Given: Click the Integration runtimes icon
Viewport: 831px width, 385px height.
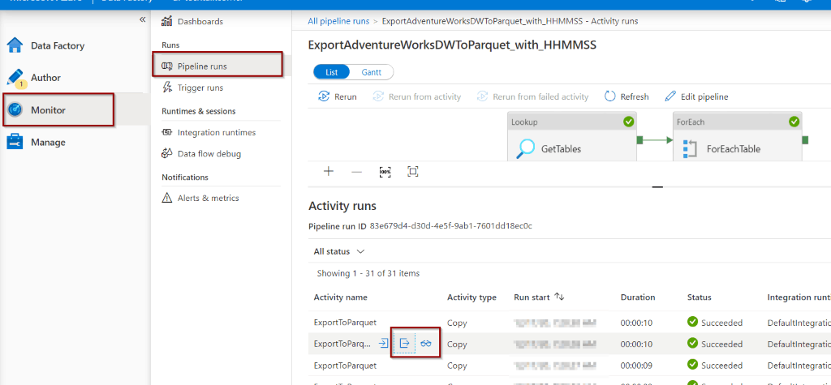Looking at the screenshot, I should (167, 132).
